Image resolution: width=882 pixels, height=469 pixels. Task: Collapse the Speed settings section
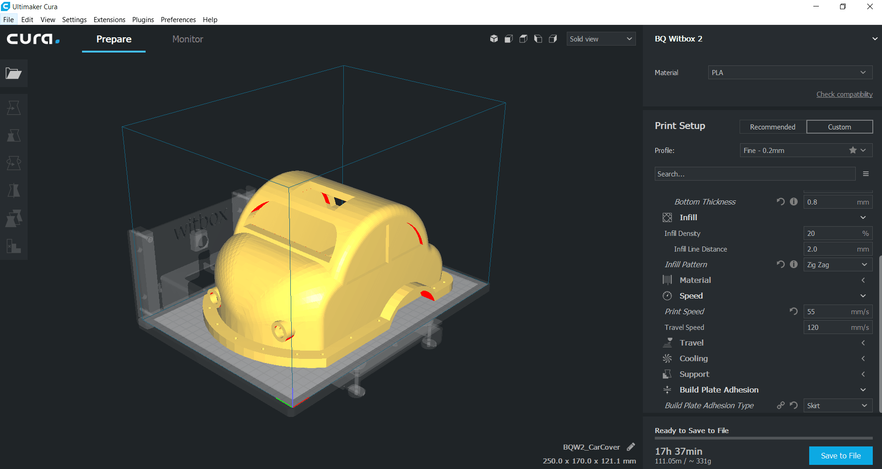point(863,296)
